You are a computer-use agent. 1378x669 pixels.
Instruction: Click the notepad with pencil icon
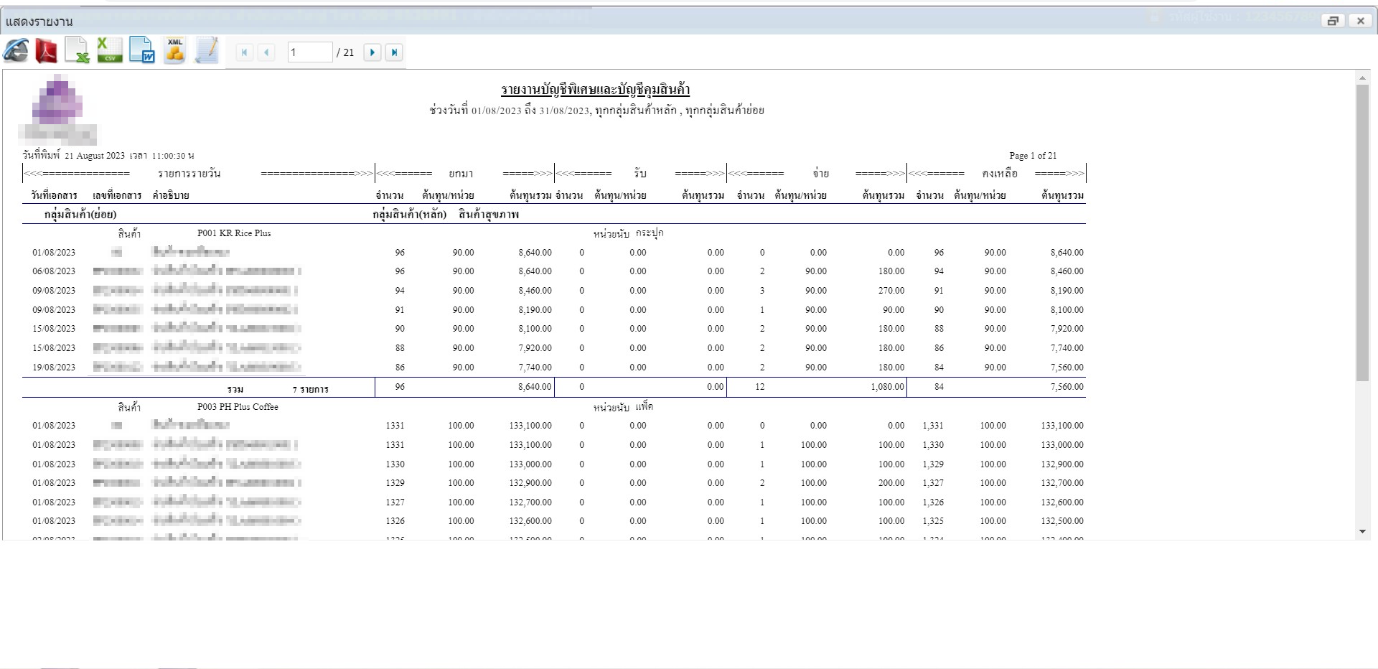click(207, 51)
